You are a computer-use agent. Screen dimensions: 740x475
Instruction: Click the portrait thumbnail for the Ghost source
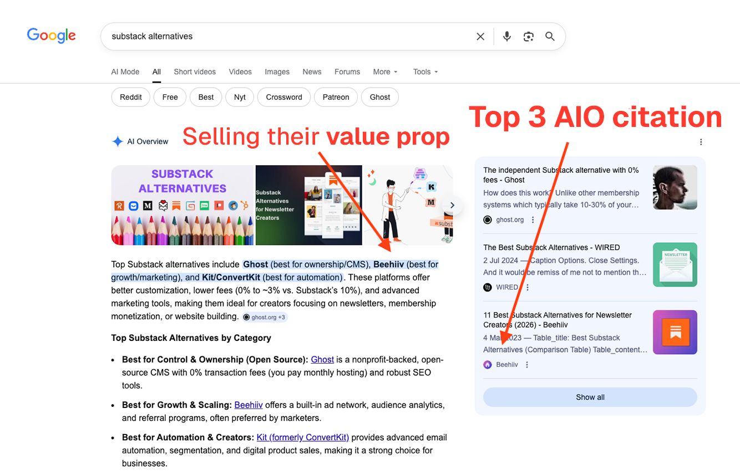pos(675,187)
